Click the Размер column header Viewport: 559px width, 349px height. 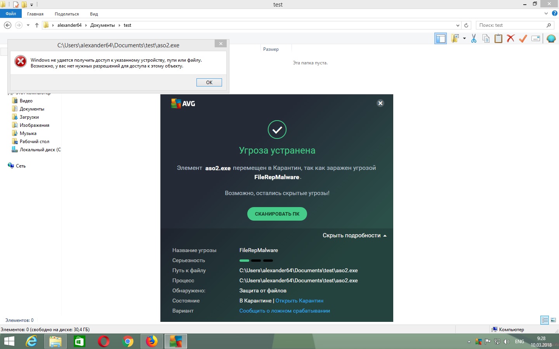[271, 49]
